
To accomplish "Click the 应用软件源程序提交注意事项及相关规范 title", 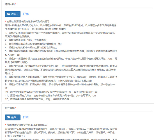I will click(x=28, y=22).
